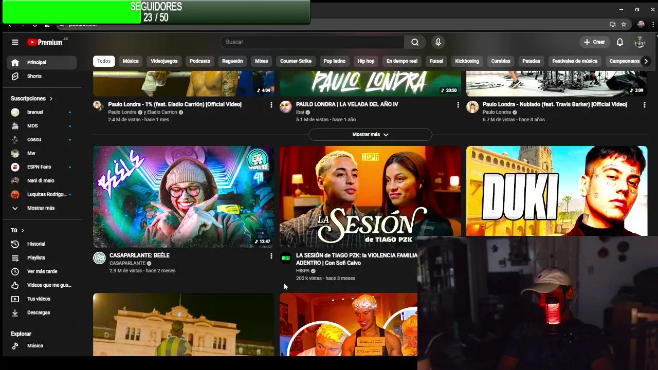Open MDS subscription channel

pos(42,126)
